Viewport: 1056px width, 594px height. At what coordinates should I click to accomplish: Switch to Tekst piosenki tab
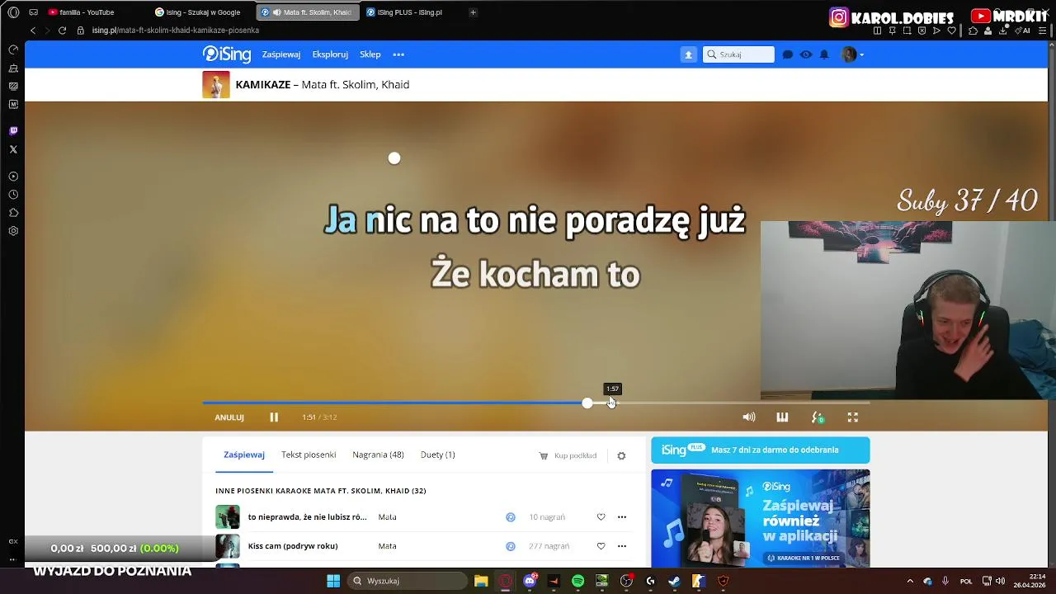(x=309, y=455)
